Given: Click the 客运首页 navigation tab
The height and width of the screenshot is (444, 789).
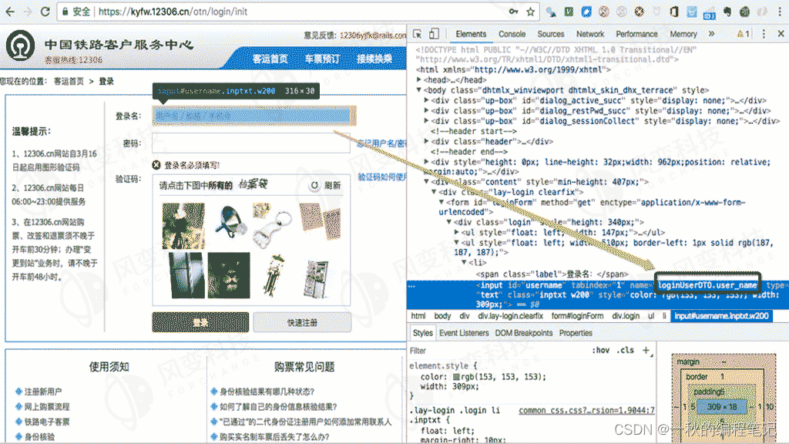Looking at the screenshot, I should [x=270, y=59].
